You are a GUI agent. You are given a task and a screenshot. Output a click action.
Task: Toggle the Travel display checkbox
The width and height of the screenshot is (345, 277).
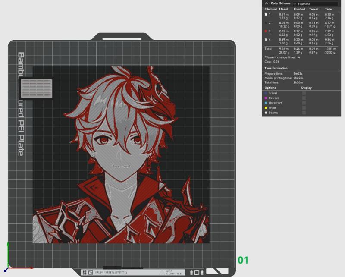[x=304, y=93]
